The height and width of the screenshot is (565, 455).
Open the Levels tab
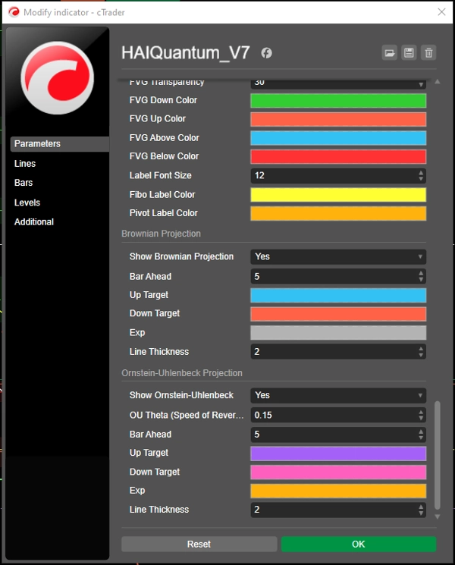pyautogui.click(x=27, y=202)
